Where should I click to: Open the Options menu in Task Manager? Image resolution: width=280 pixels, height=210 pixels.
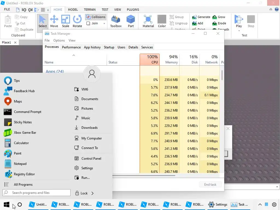[x=59, y=40]
